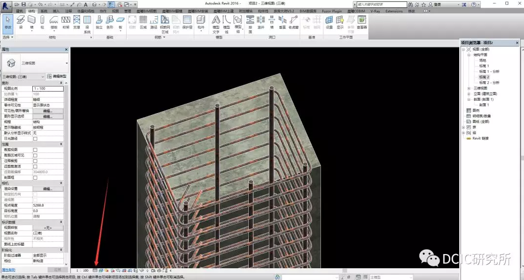Select the 墙 structural wall tool

point(32,23)
